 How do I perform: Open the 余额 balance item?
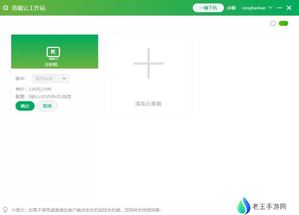[231, 8]
